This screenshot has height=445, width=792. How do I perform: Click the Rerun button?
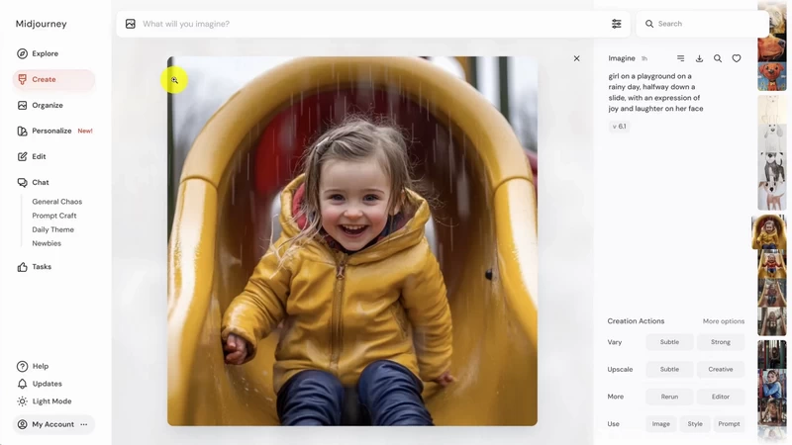click(669, 397)
